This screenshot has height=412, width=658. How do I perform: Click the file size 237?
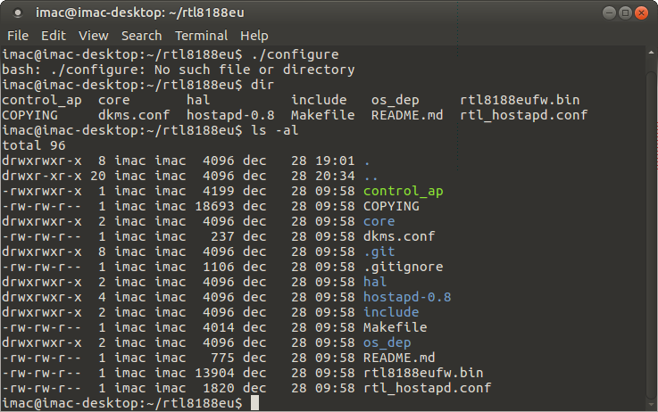[222, 236]
